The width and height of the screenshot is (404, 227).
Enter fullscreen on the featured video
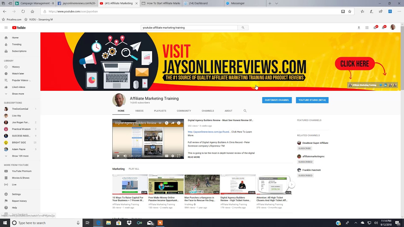point(179,156)
